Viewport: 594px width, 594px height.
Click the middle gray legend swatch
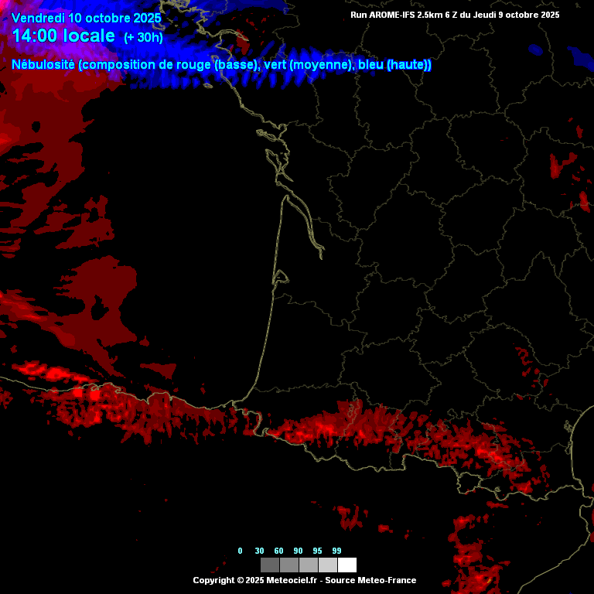[x=309, y=565]
